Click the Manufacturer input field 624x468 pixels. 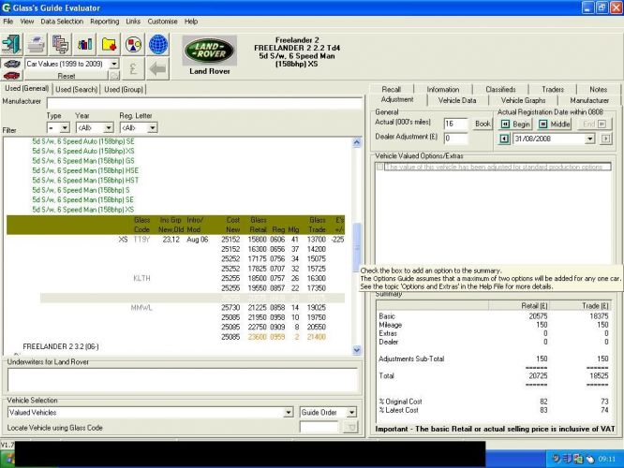point(204,103)
